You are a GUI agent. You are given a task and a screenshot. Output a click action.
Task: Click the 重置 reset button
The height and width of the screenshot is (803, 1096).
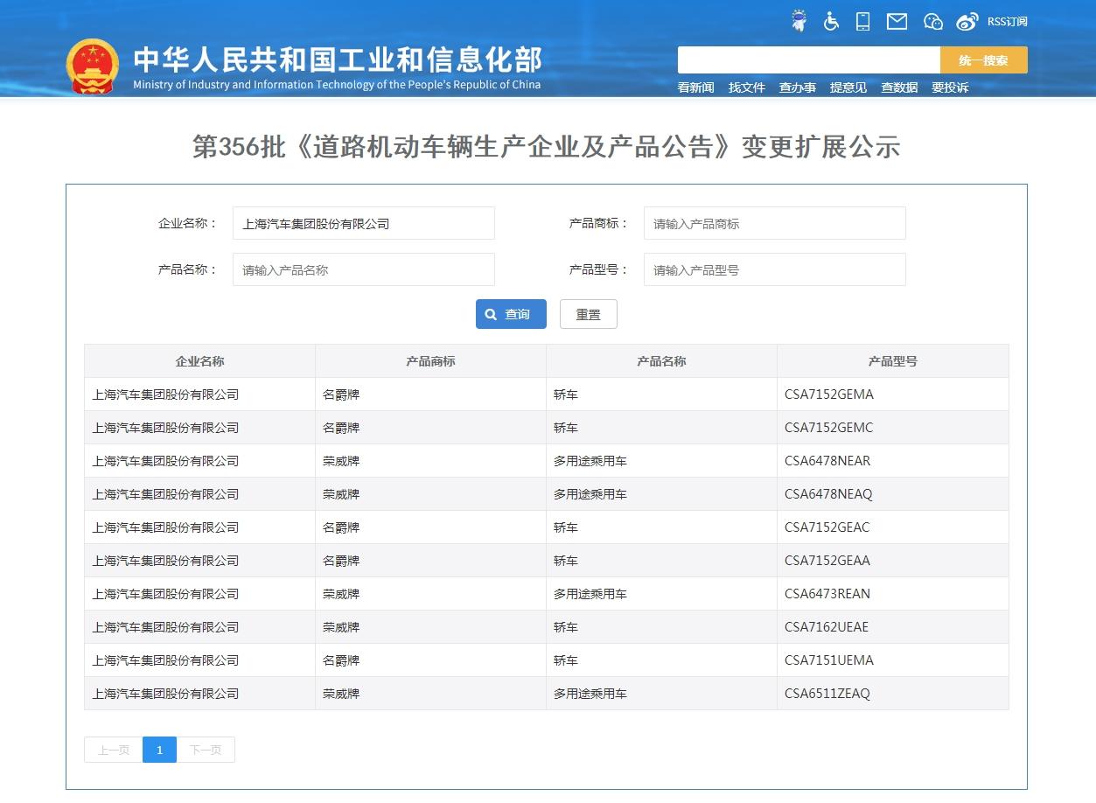click(x=589, y=314)
